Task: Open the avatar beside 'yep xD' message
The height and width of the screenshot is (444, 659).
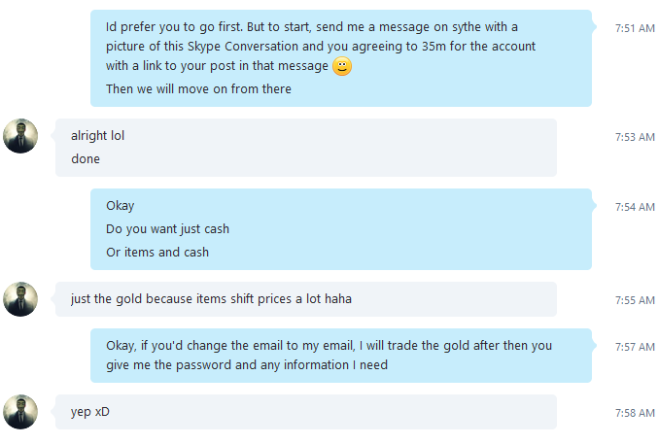Action: tap(20, 412)
